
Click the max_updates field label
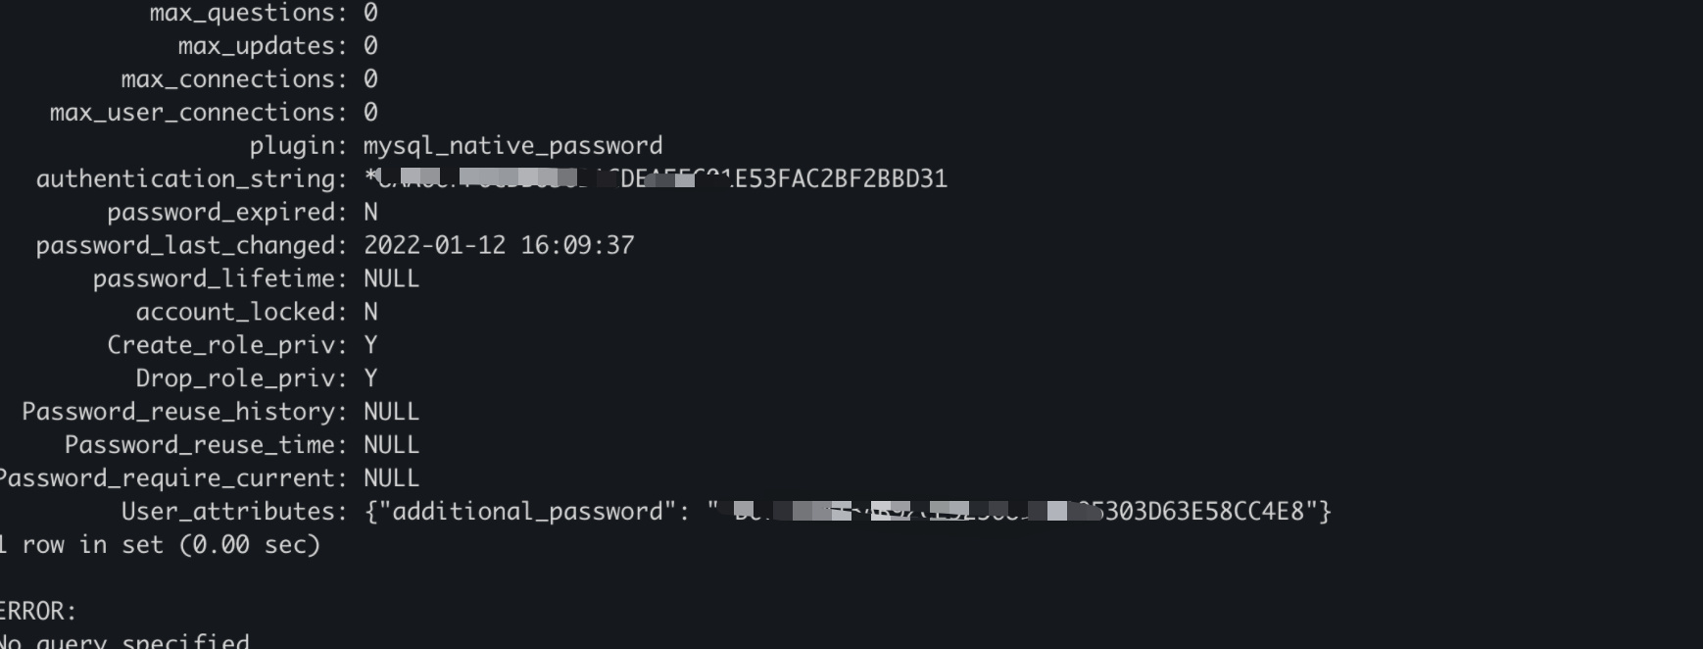[262, 46]
